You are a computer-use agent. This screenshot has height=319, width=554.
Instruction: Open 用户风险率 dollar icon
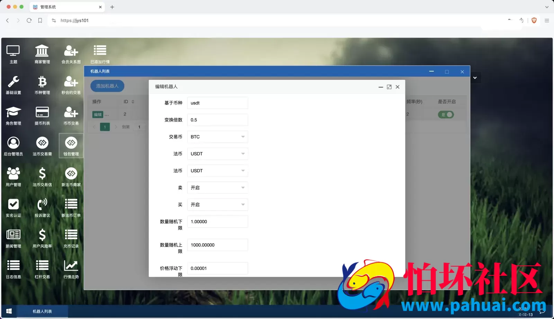pyautogui.click(x=42, y=239)
